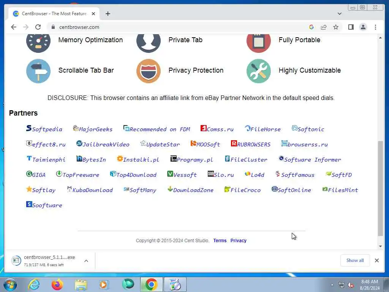
Task: Go back using the browser back arrow
Action: pyautogui.click(x=14, y=27)
